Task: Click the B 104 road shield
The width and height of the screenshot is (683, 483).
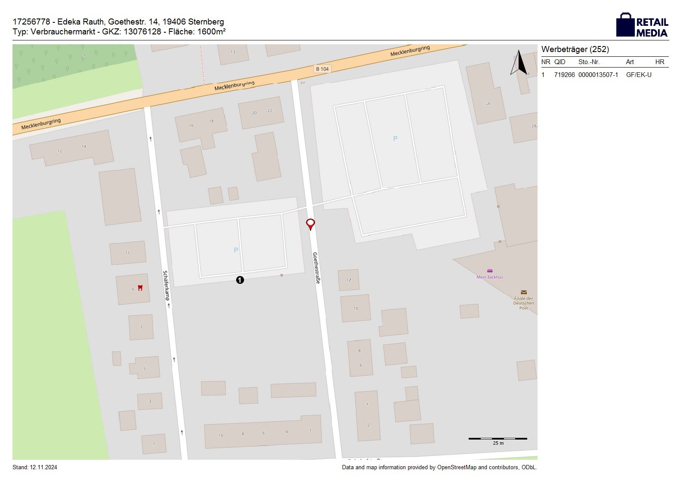Action: point(322,69)
